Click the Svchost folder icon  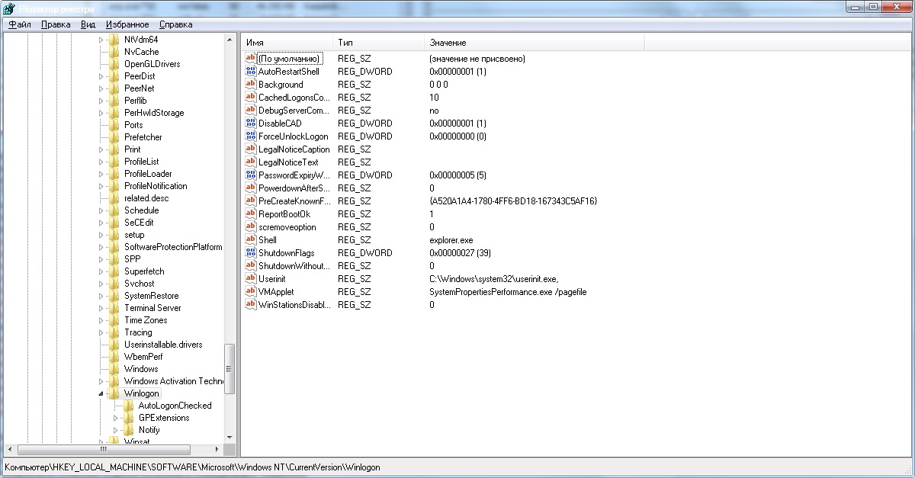(114, 284)
